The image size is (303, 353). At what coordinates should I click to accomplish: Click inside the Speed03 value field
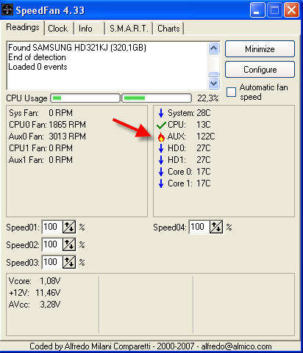(52, 262)
